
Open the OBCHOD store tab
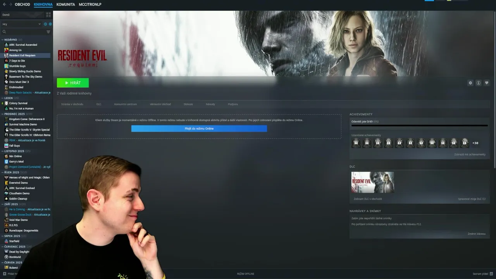(x=22, y=5)
